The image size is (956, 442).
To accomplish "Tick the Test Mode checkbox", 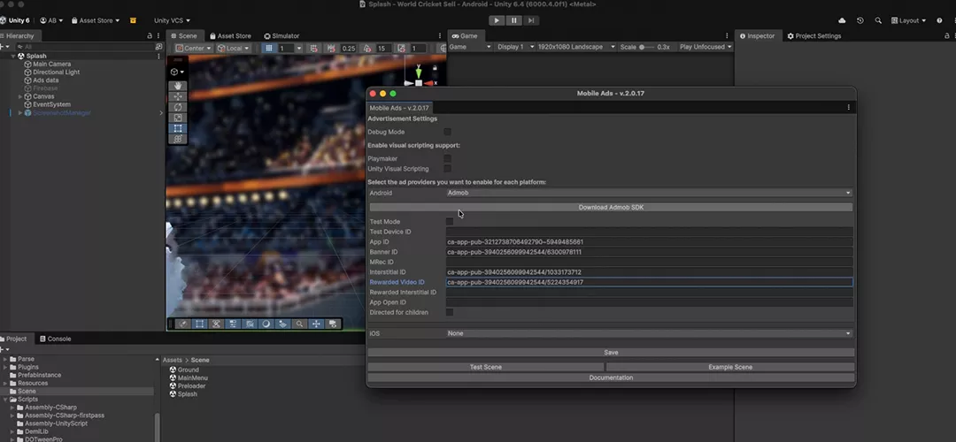I will 450,222.
